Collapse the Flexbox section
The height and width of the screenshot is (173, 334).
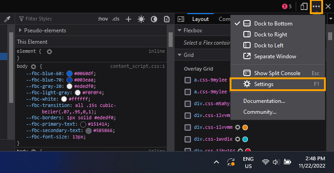tap(180, 31)
